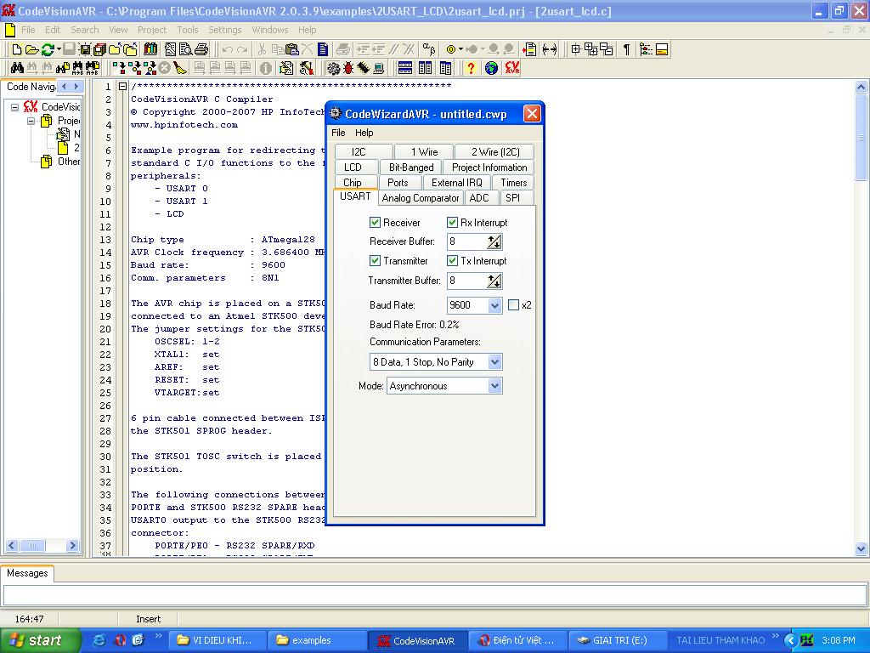
Task: Open the Baud Rate dropdown
Action: [x=494, y=305]
